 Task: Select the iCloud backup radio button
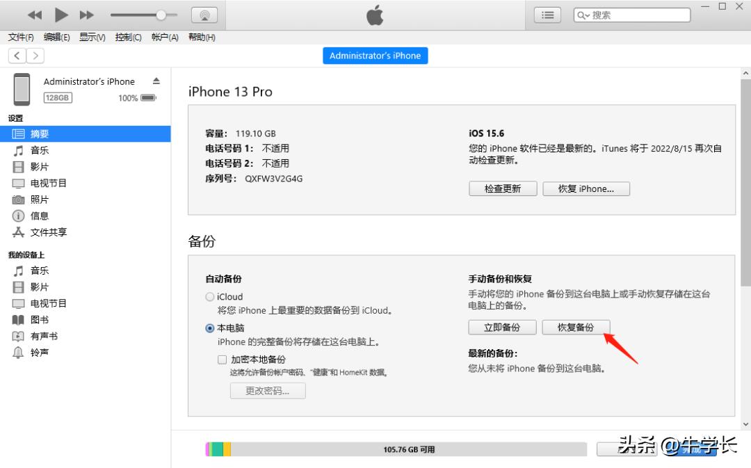[209, 296]
